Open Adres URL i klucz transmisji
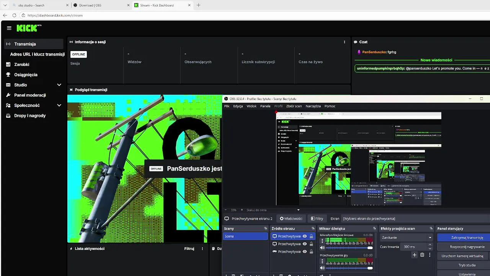The height and width of the screenshot is (276, 490). pos(38,54)
